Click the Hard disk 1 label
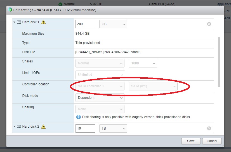The width and height of the screenshot is (231, 152). (31, 22)
